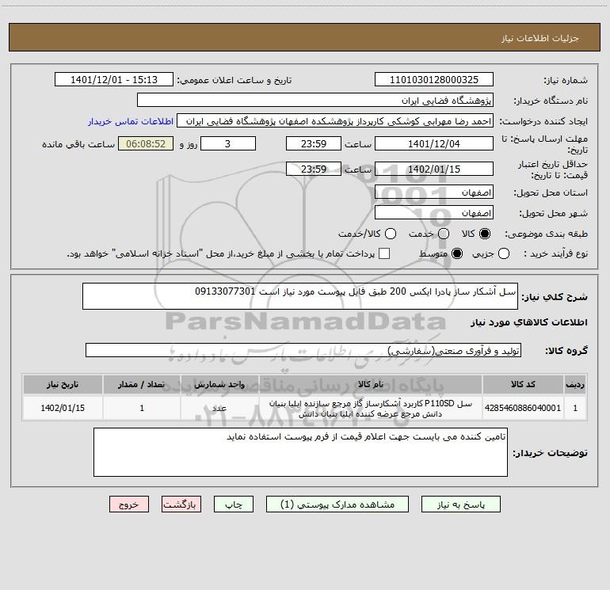Click the خروج exit button
The width and height of the screenshot is (610, 590).
[x=129, y=504]
